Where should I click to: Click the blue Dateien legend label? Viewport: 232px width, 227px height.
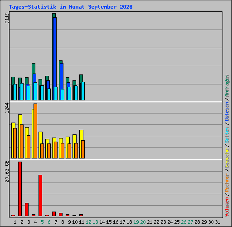tap(227, 112)
